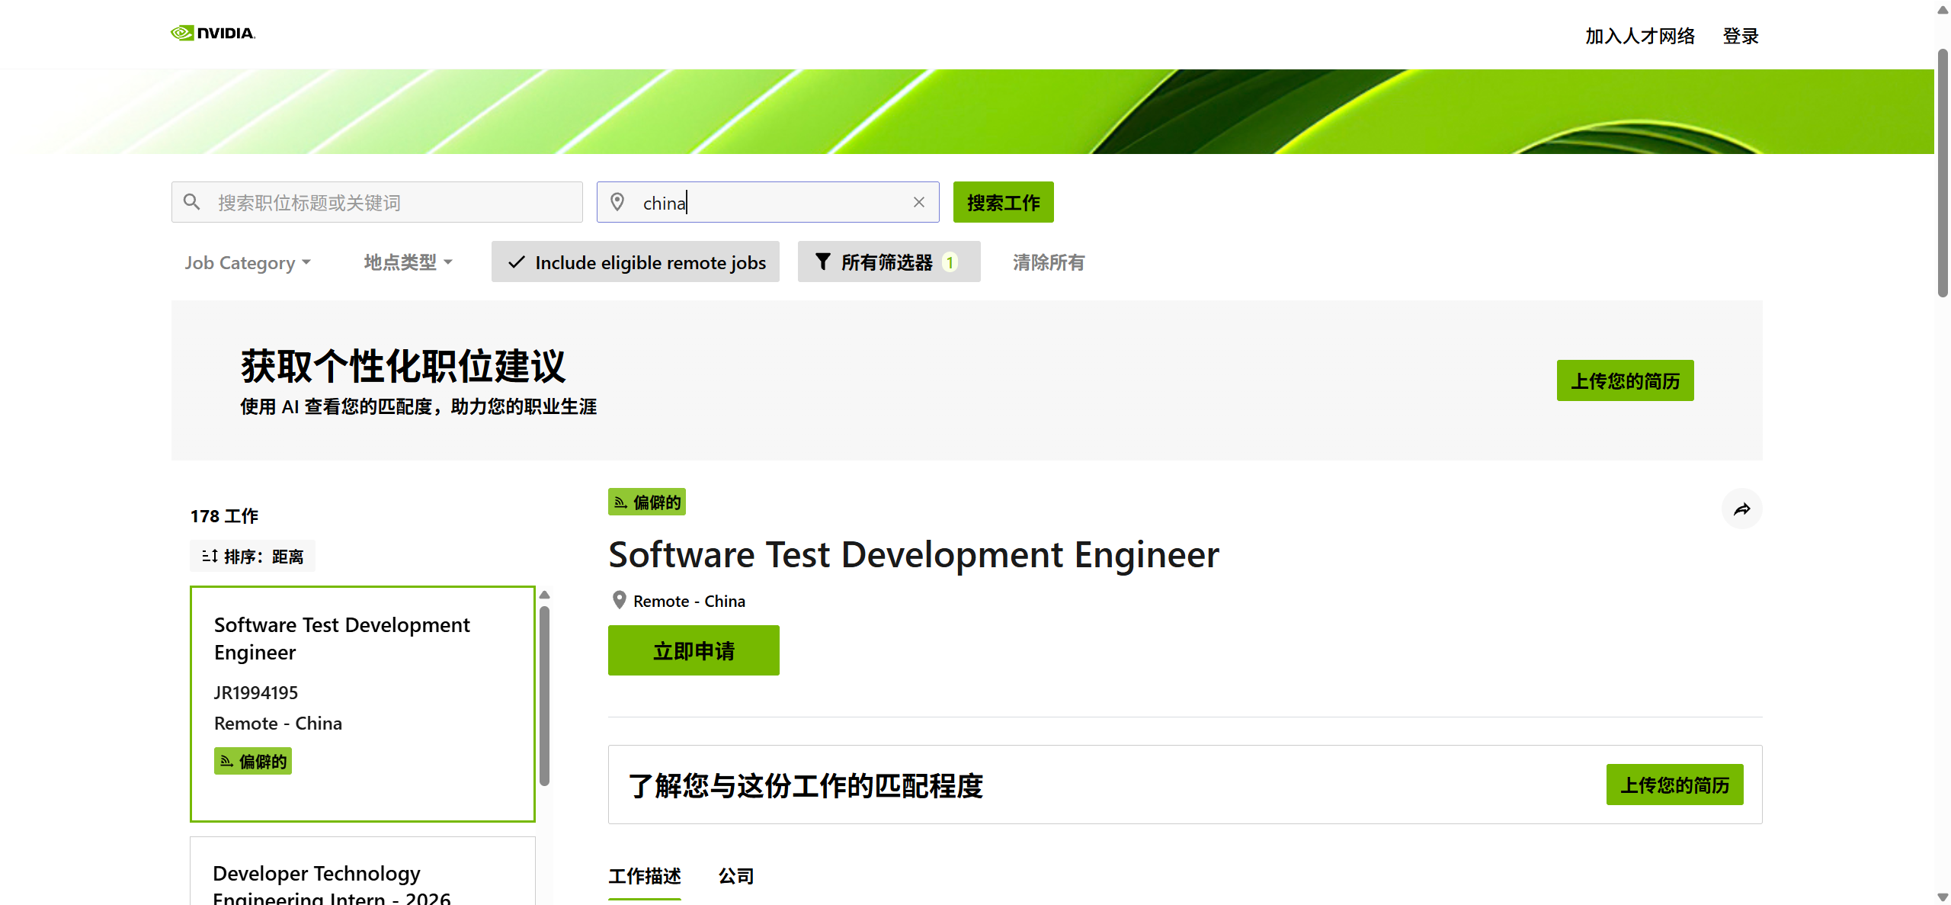Expand the Job Category dropdown

247,262
